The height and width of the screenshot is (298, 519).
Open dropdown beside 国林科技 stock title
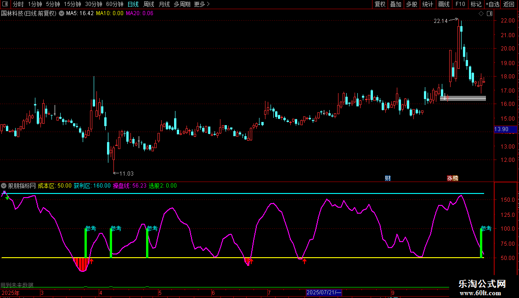[x=62, y=13]
